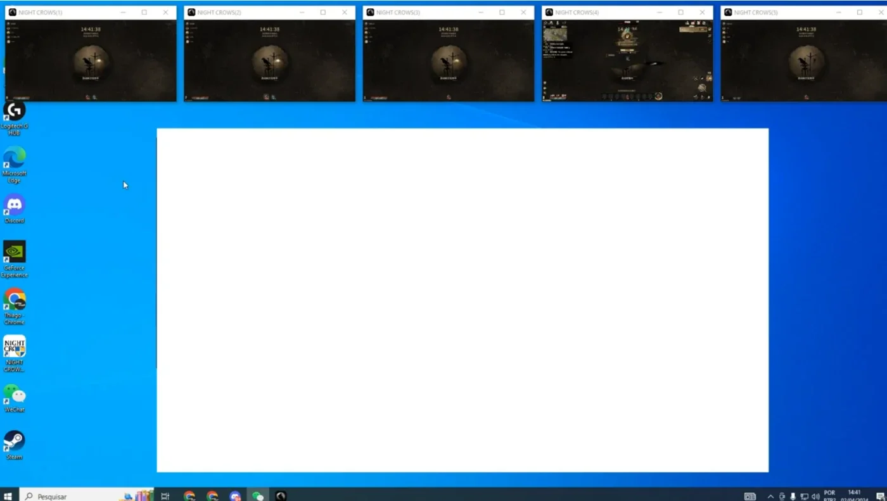Launch Microsoft Edge from desktop
This screenshot has height=501, width=887.
[14, 165]
